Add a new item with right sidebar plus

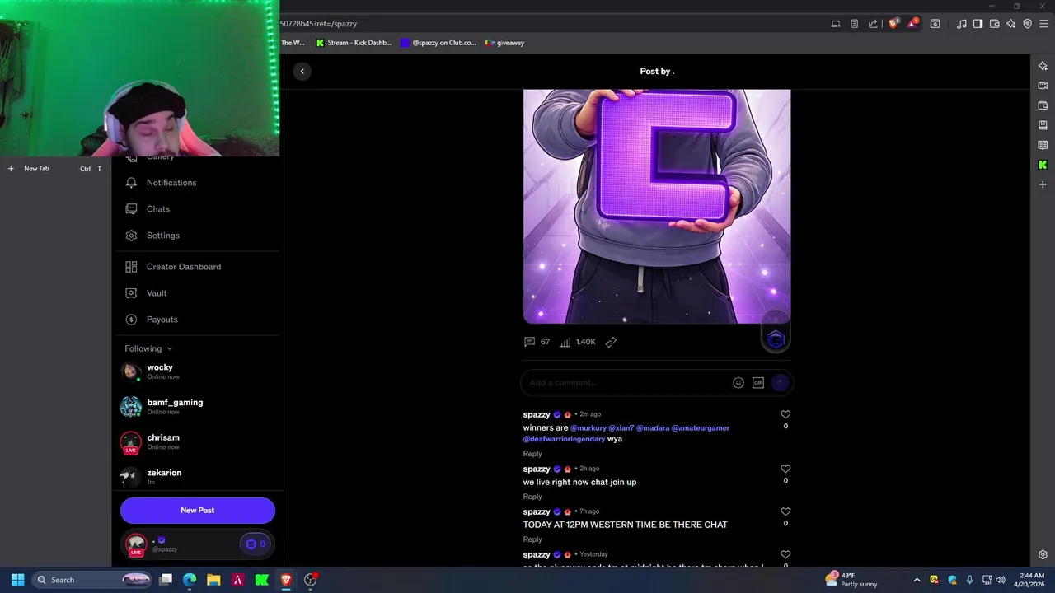[x=1043, y=184]
